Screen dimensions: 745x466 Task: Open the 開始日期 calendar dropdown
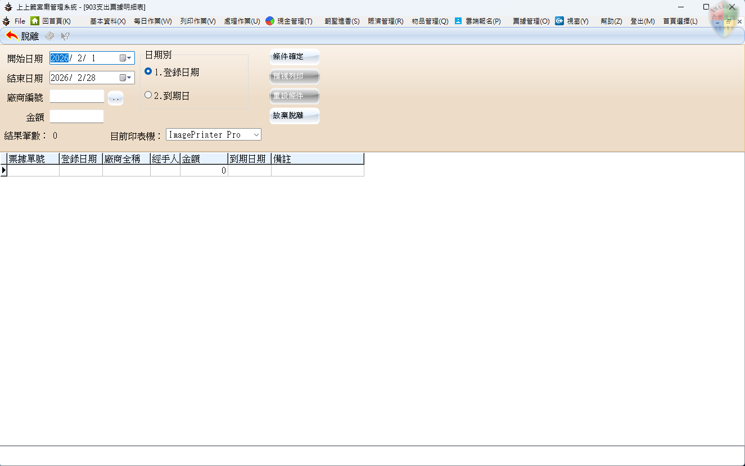click(x=126, y=58)
